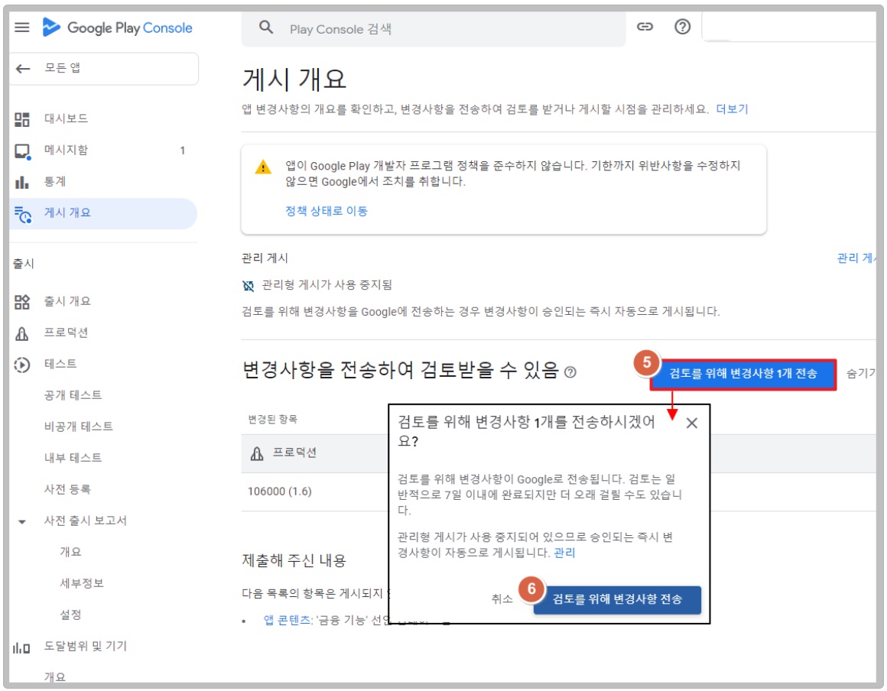Click the 숨기기 link

(x=861, y=373)
